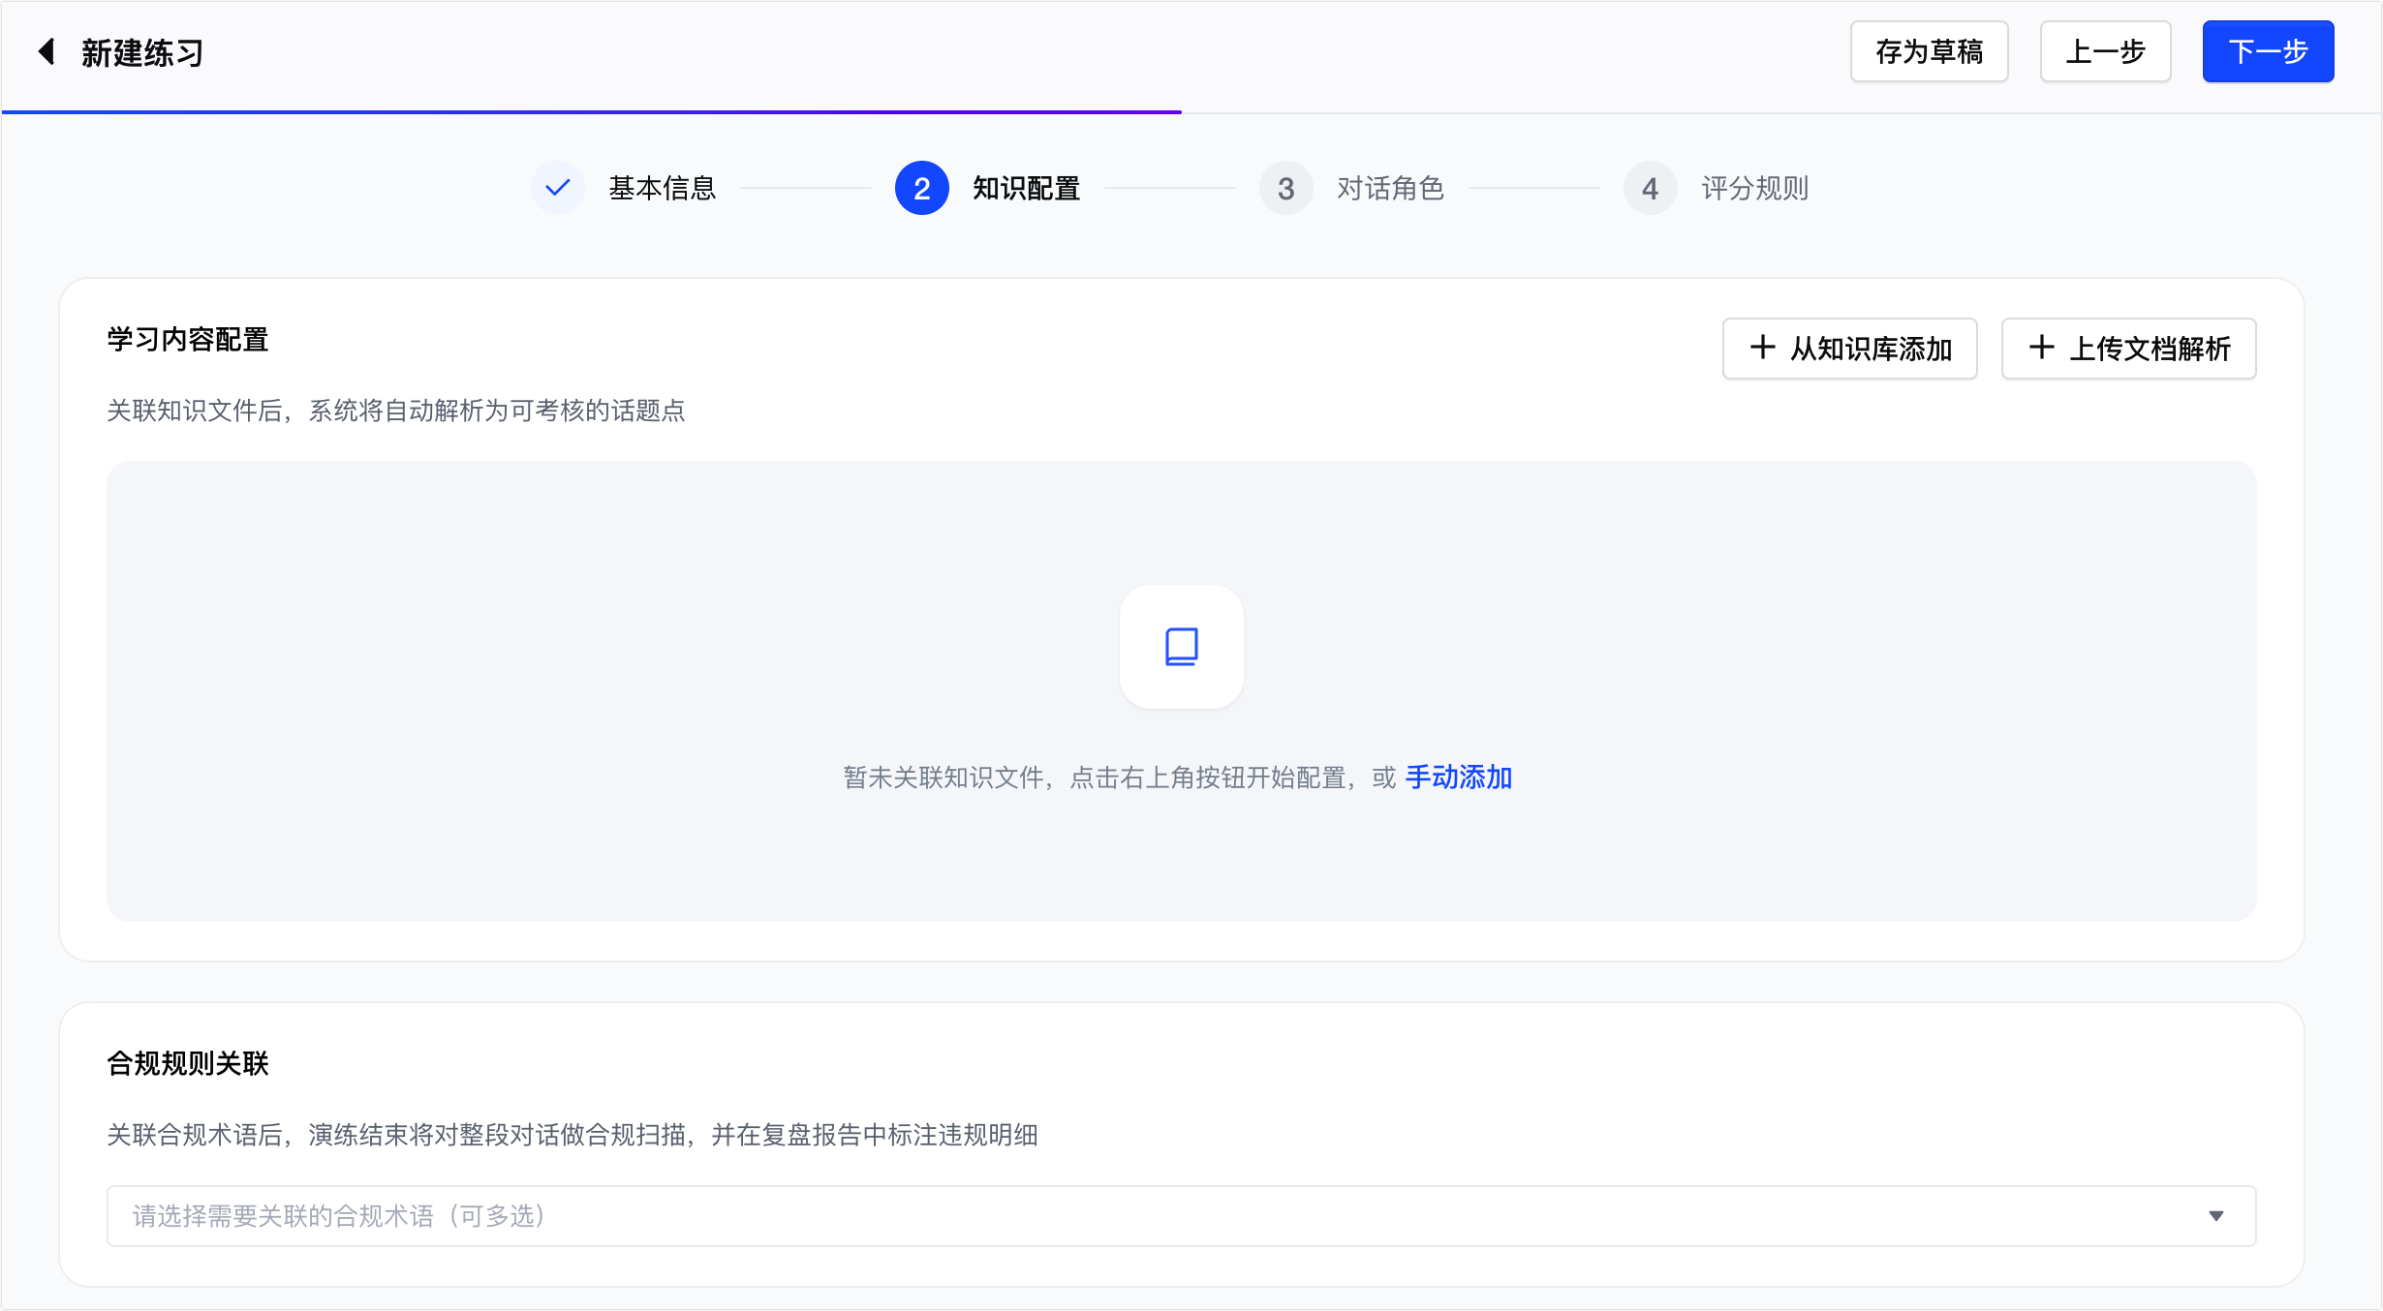Click the book icon in empty state
2383x1311 pixels.
point(1182,647)
